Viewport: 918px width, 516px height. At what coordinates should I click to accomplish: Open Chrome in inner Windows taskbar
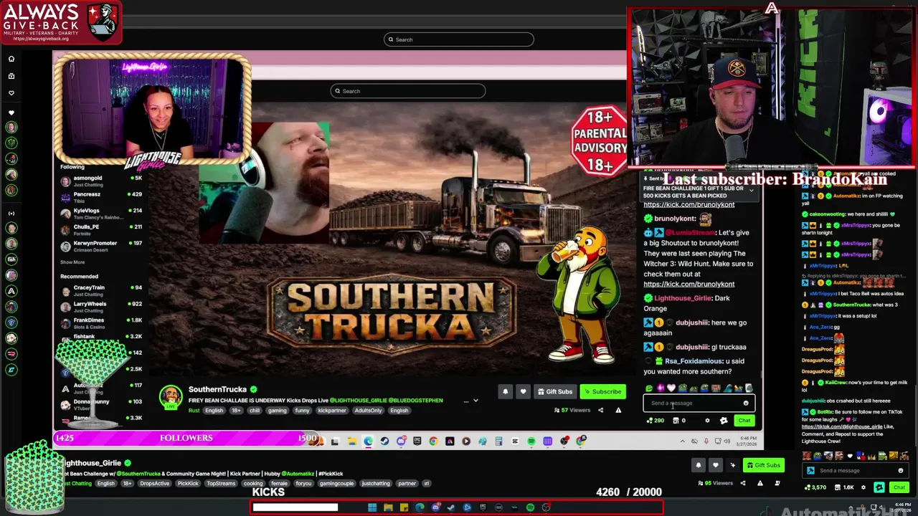(433, 441)
